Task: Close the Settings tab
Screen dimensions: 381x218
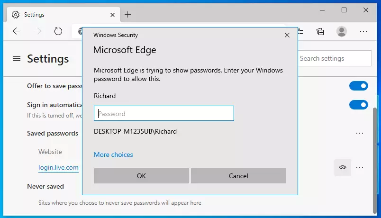Action: (112, 15)
